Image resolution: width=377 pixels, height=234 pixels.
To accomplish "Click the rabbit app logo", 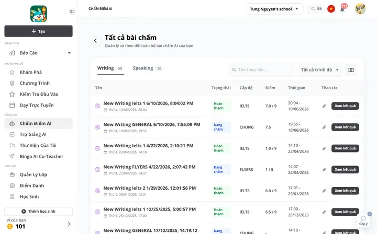I will coord(38,14).
